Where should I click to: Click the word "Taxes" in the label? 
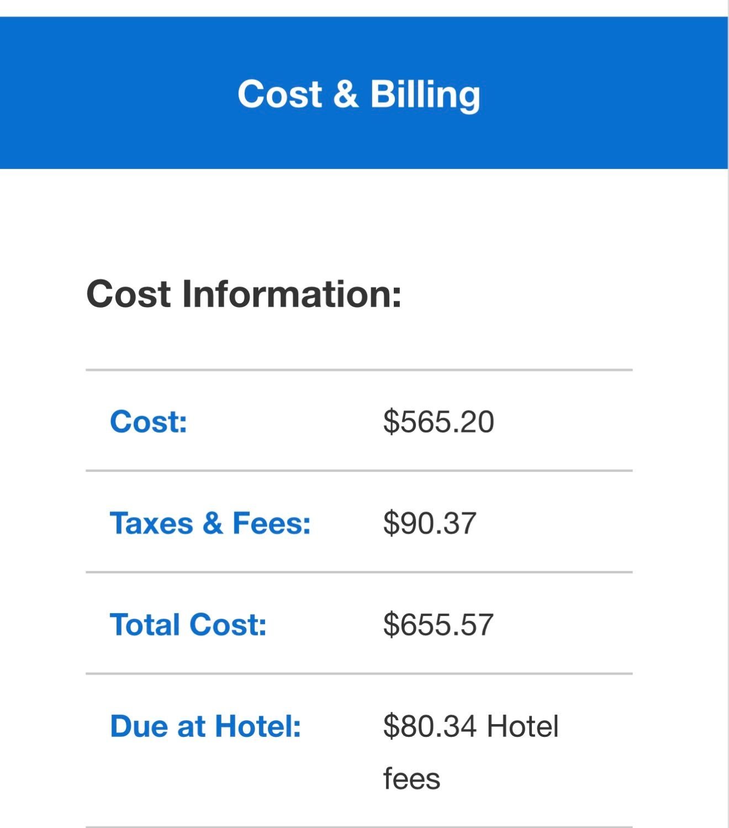pos(151,523)
